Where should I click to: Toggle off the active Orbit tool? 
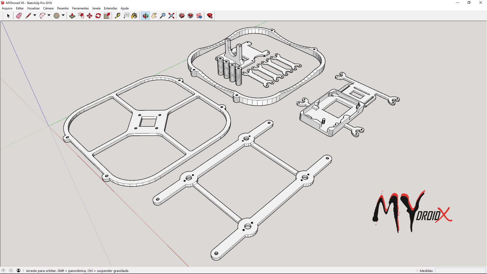(x=145, y=16)
